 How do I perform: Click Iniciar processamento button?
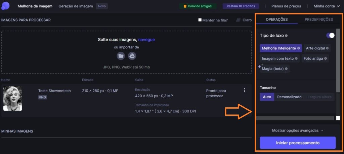pos(298,143)
